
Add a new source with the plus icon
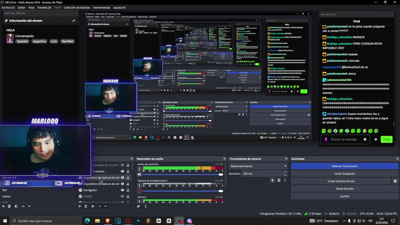click(x=80, y=206)
